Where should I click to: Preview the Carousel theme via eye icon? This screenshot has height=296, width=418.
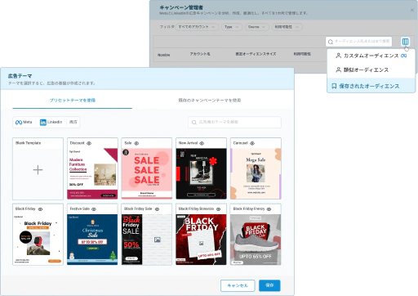pyautogui.click(x=252, y=143)
